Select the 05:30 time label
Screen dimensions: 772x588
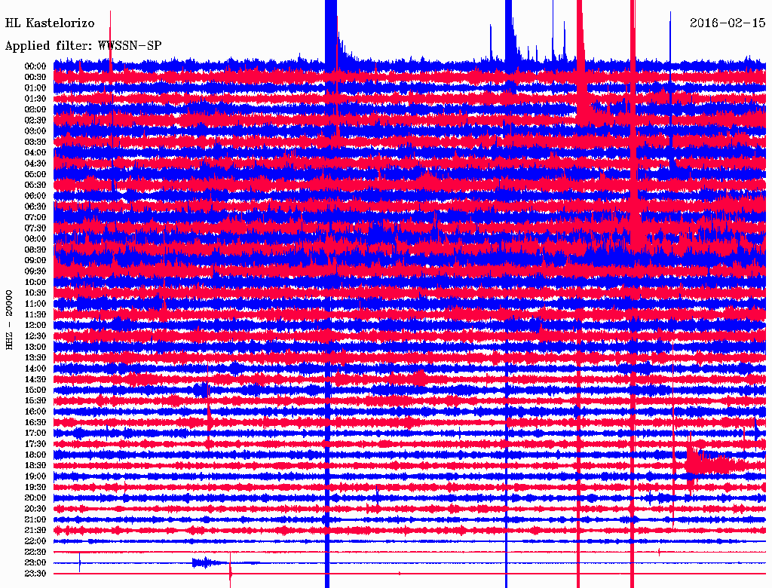[x=35, y=185]
